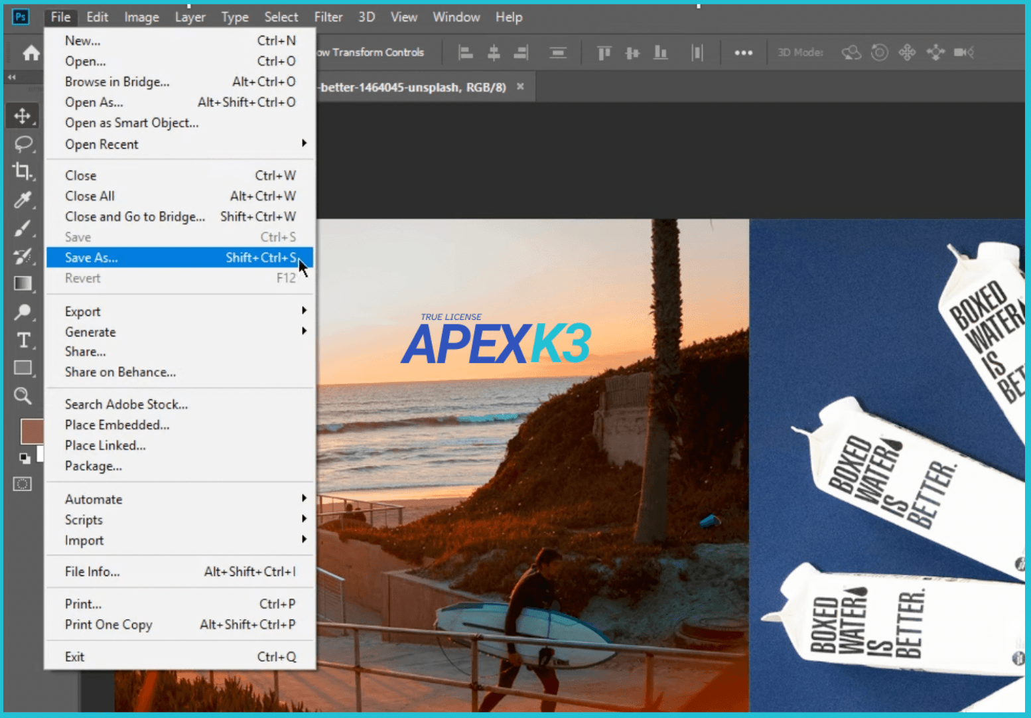
Task: Reset default foreground and background colors
Action: pyautogui.click(x=25, y=458)
